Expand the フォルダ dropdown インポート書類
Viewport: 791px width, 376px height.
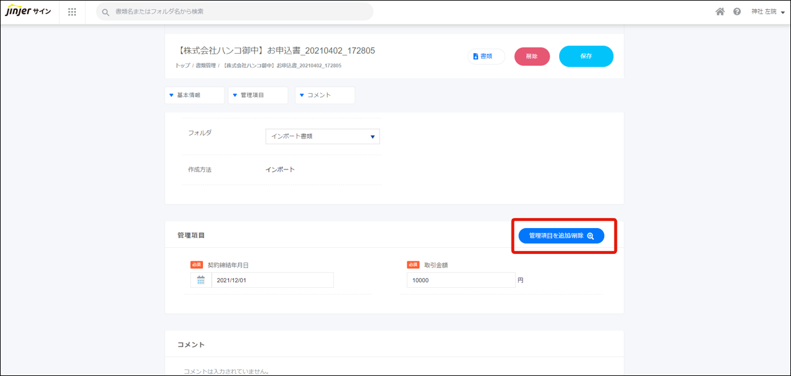[322, 136]
